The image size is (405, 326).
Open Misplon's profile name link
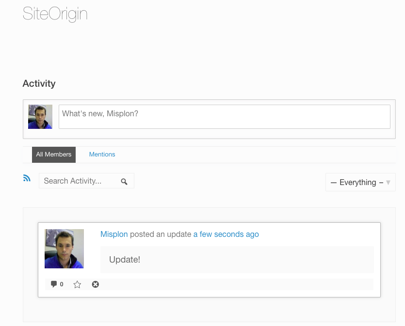114,234
